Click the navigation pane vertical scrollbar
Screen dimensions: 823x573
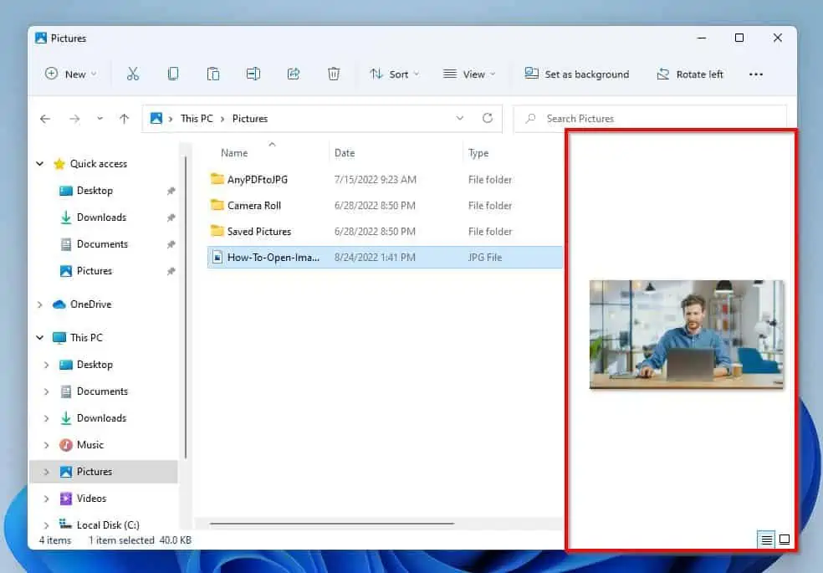pos(186,307)
